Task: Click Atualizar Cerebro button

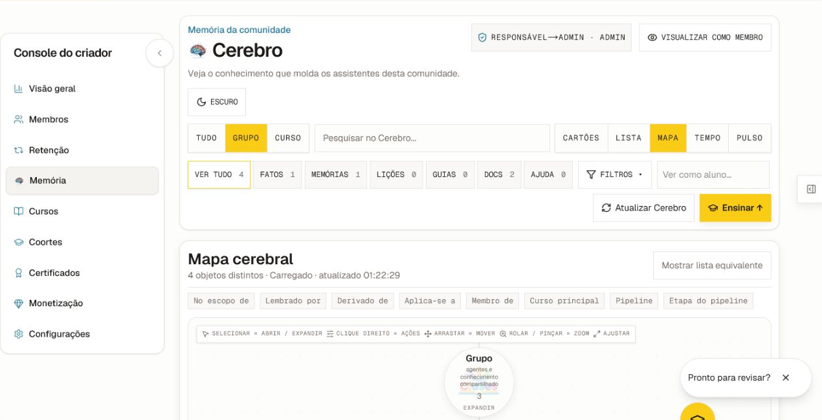Action: (643, 208)
